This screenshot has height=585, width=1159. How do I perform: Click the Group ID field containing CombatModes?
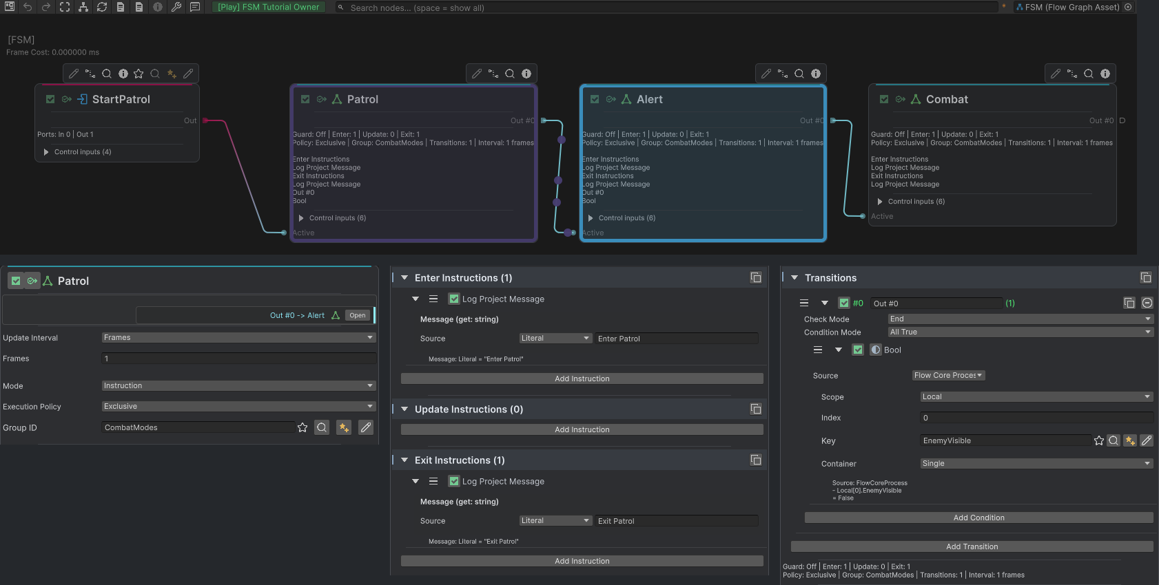[198, 427]
